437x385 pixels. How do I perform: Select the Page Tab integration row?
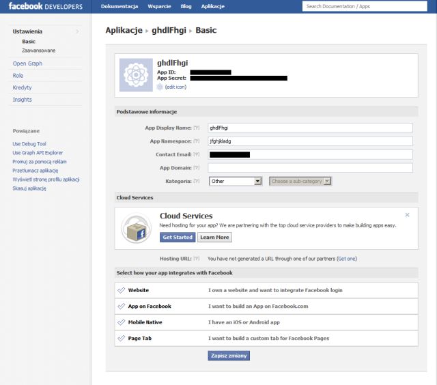pos(266,339)
